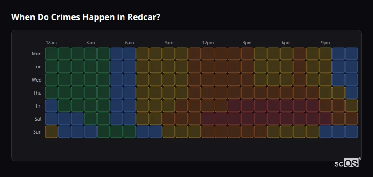
Task: Select the Monday 6am blue cell
Action: 130,54
